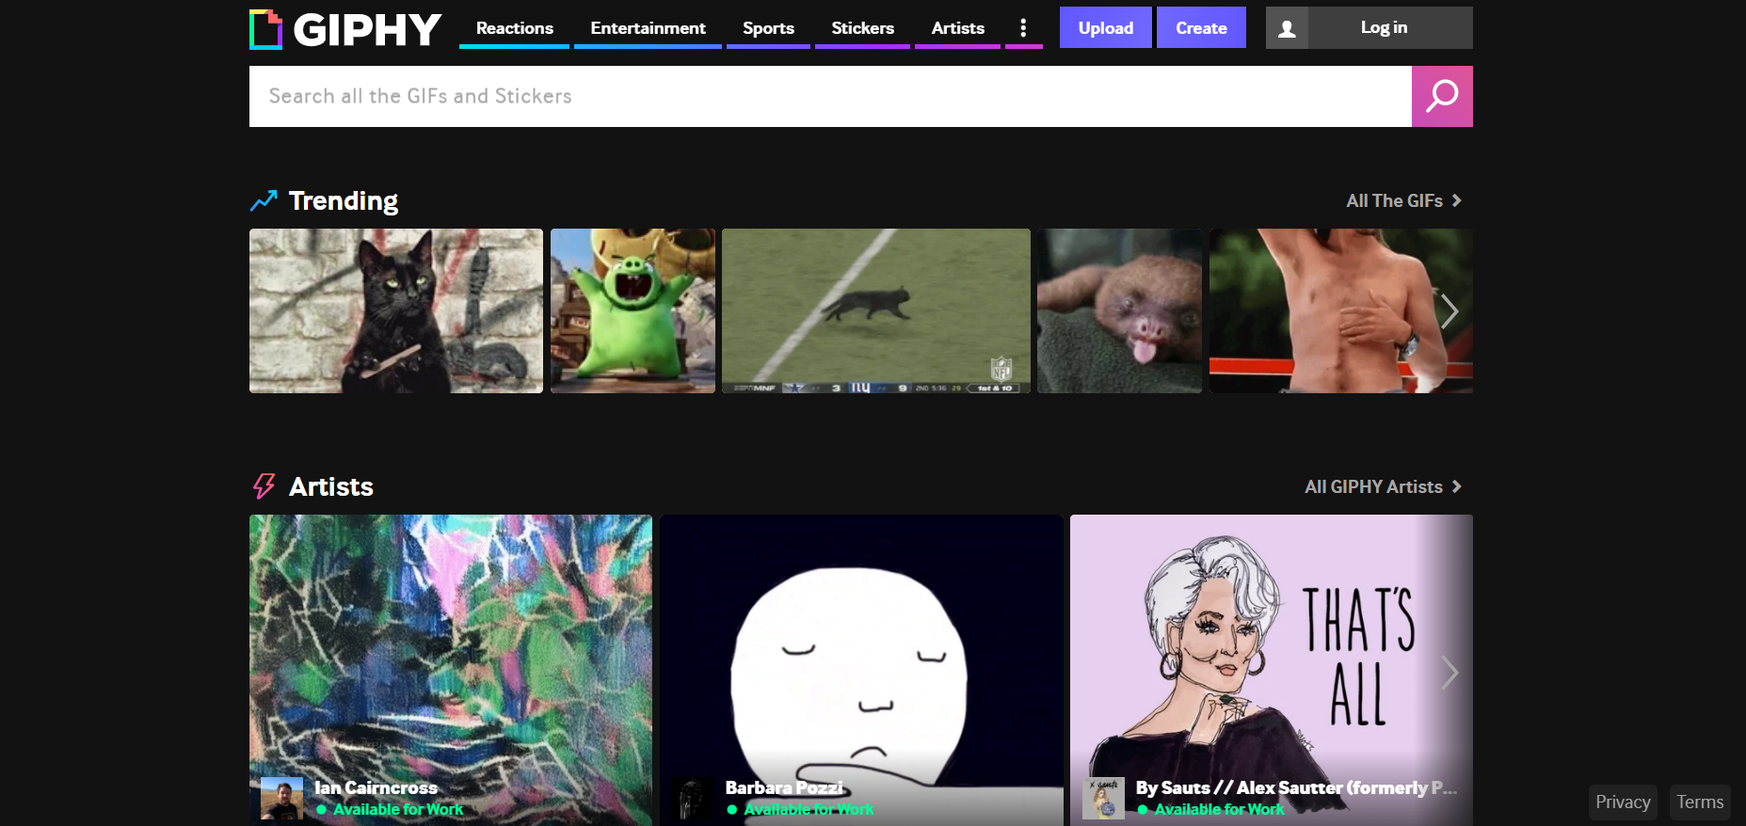1746x826 pixels.
Task: Click the Create button
Action: tap(1201, 28)
